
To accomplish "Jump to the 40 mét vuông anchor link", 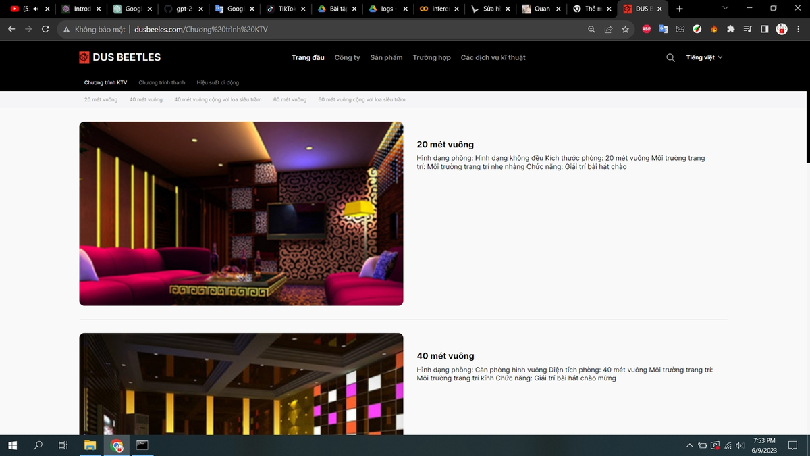I will tap(146, 99).
